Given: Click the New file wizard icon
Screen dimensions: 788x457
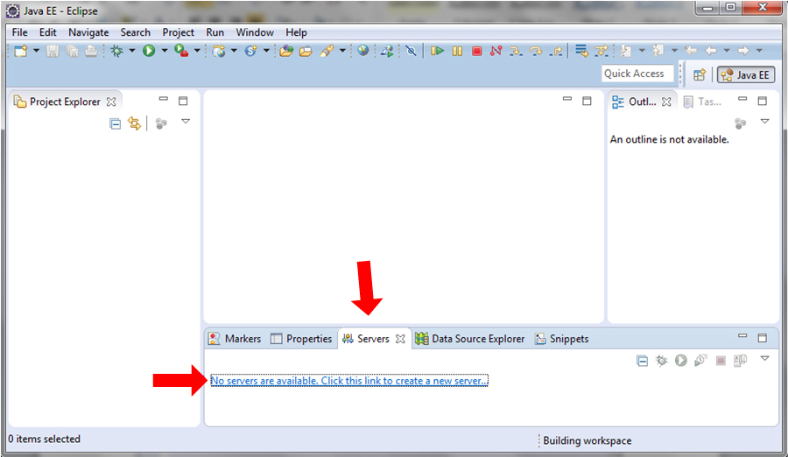Looking at the screenshot, I should click(21, 51).
